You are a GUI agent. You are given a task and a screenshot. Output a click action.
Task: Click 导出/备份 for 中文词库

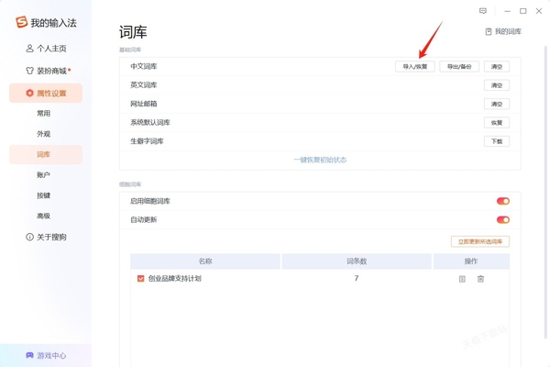pos(459,67)
